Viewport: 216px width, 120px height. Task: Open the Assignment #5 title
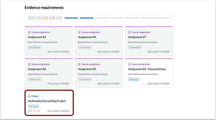point(87,69)
